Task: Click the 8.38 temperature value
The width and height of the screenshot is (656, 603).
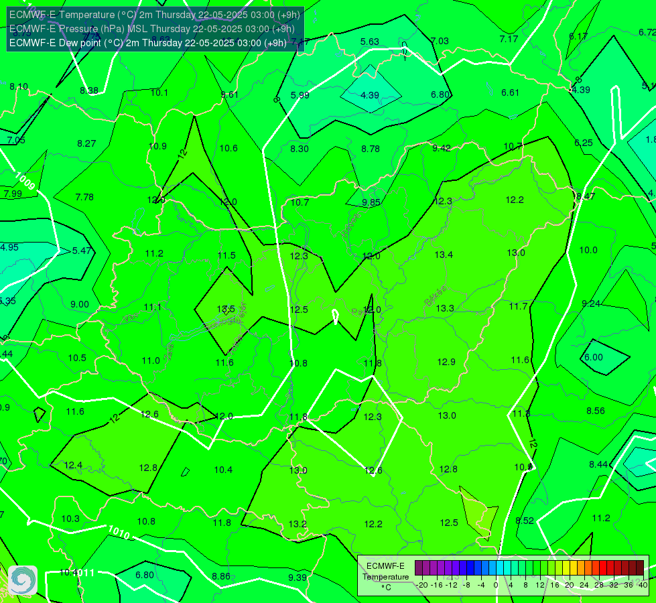Action: (89, 91)
